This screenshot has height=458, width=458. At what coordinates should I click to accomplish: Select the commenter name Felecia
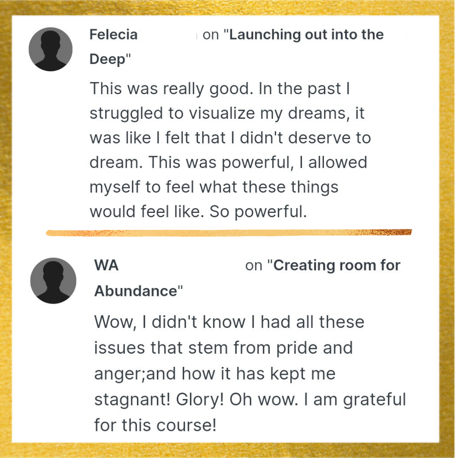tap(113, 34)
